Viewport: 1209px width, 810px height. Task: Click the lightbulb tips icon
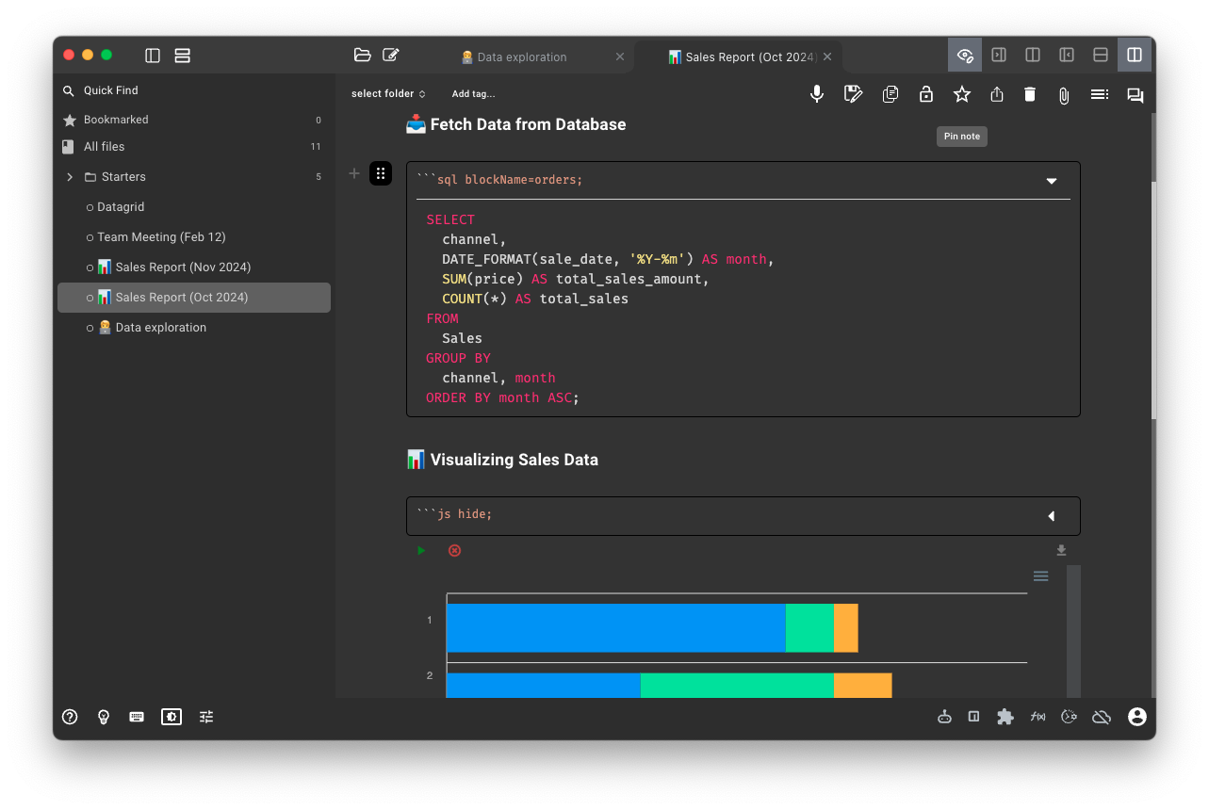tap(104, 717)
